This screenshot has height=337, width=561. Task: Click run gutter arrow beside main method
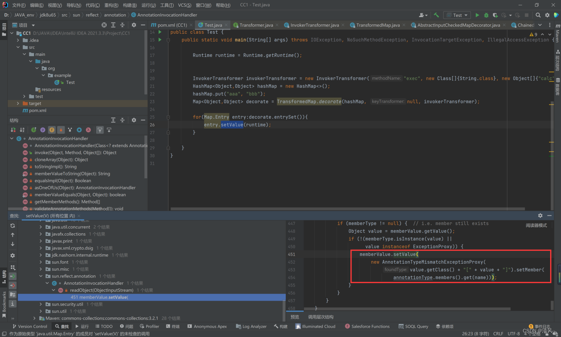[x=160, y=40]
